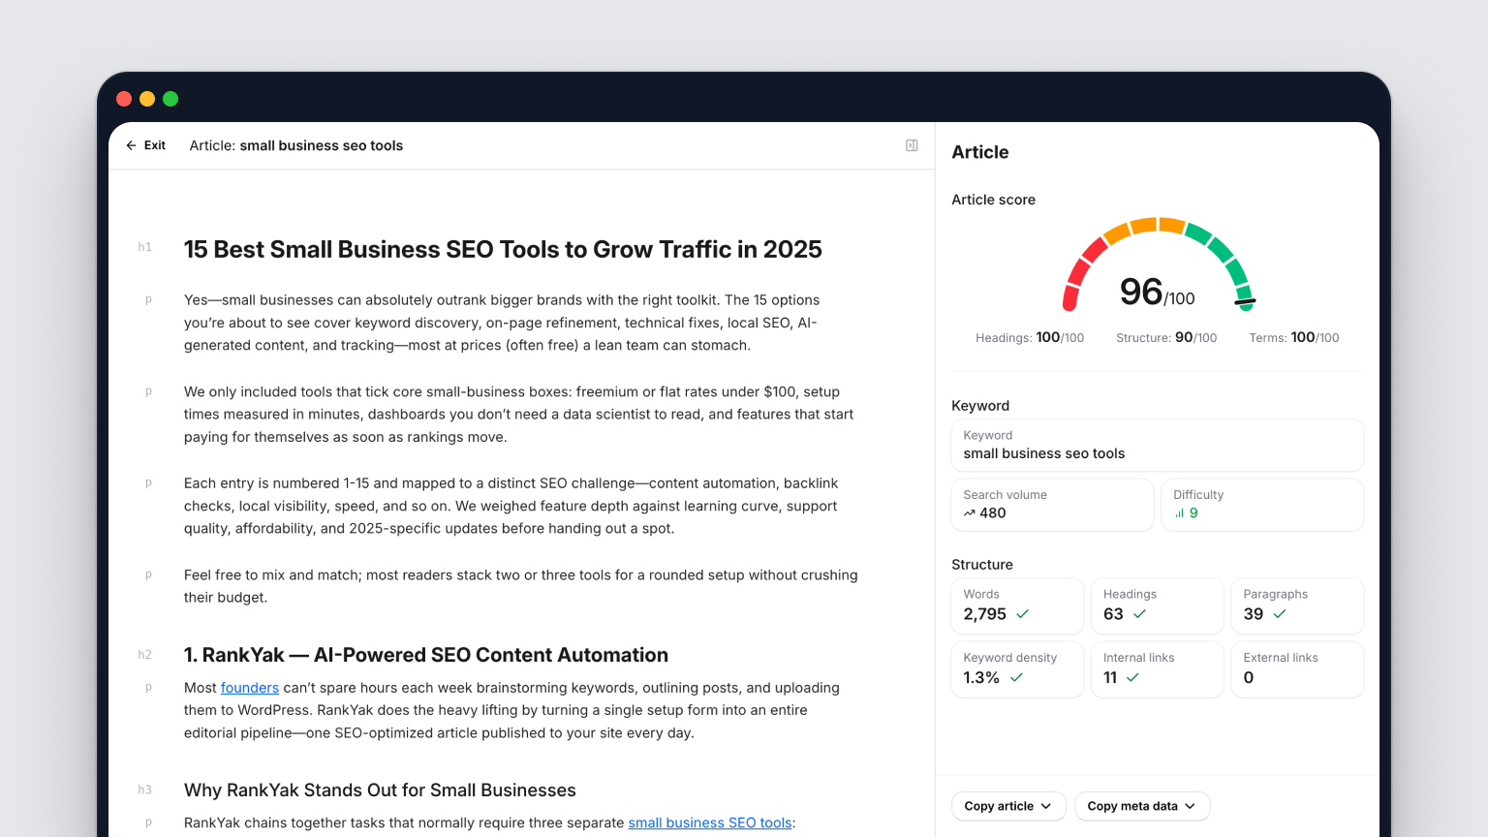Click the checkmark beside Headings count
Viewport: 1488px width, 837px height.
coord(1139,614)
